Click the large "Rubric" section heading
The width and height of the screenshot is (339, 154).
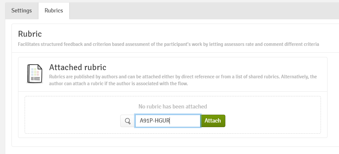(x=30, y=34)
